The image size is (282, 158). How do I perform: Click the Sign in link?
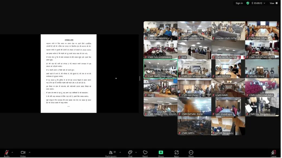[239, 3]
